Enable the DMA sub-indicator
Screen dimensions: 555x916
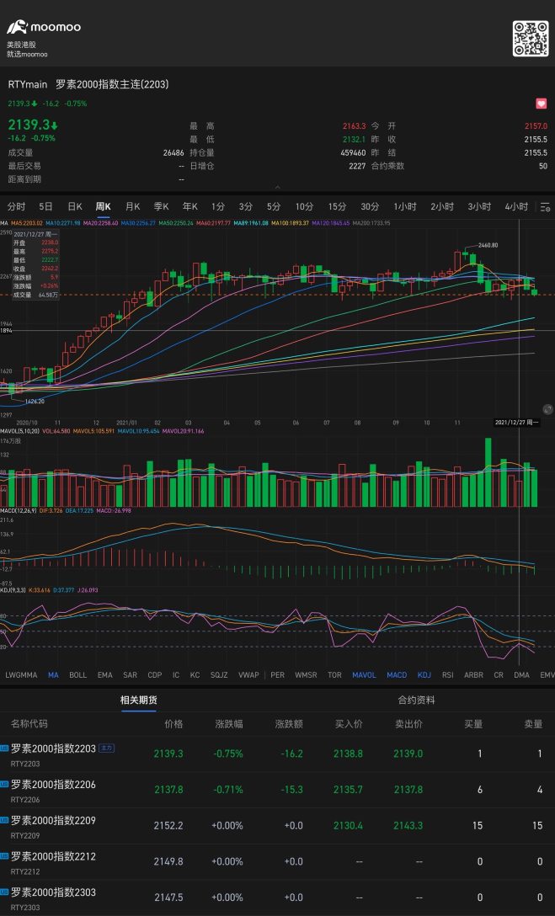[x=521, y=674]
